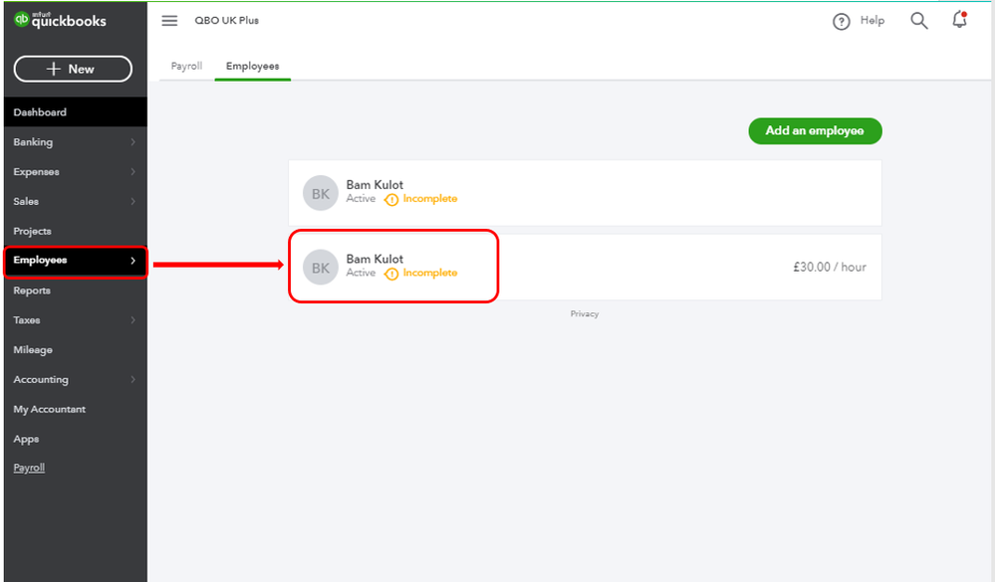Switch to the Payroll tab
Image resolution: width=995 pixels, height=582 pixels.
pyautogui.click(x=186, y=67)
